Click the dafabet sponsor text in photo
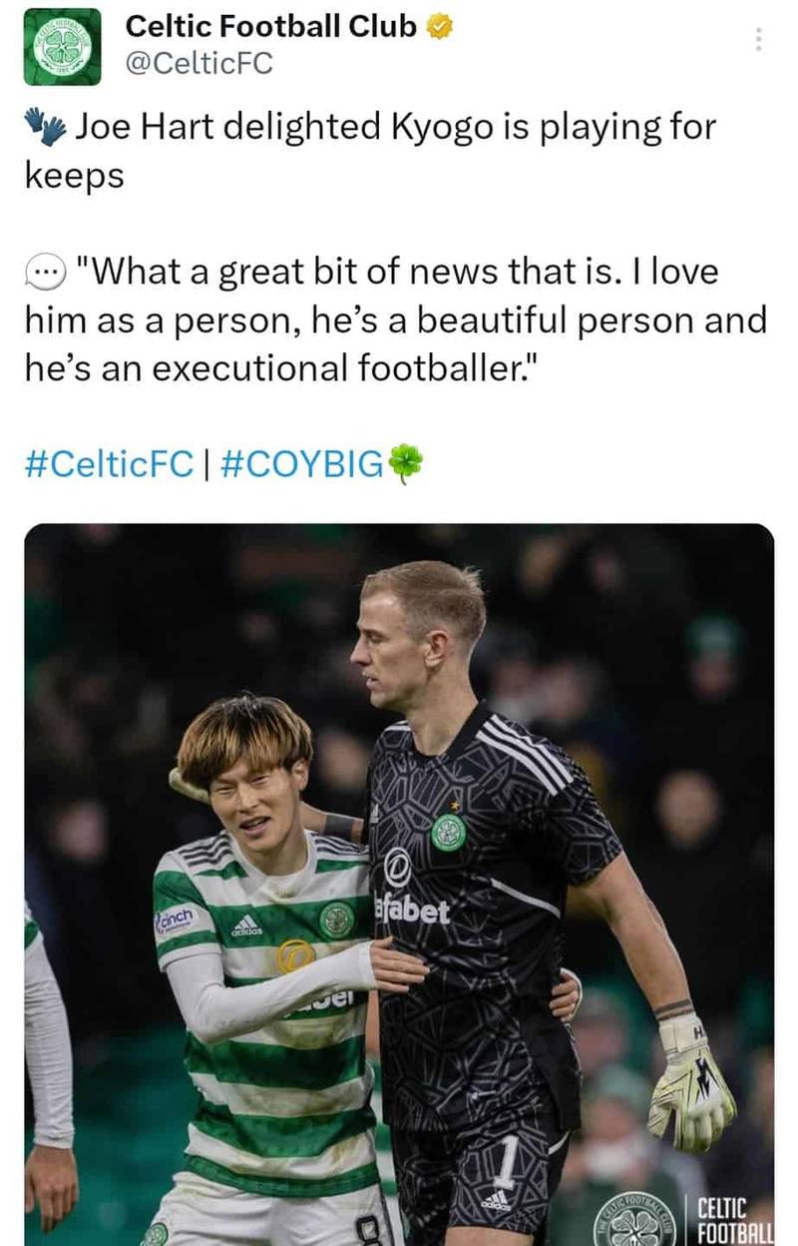 413,911
